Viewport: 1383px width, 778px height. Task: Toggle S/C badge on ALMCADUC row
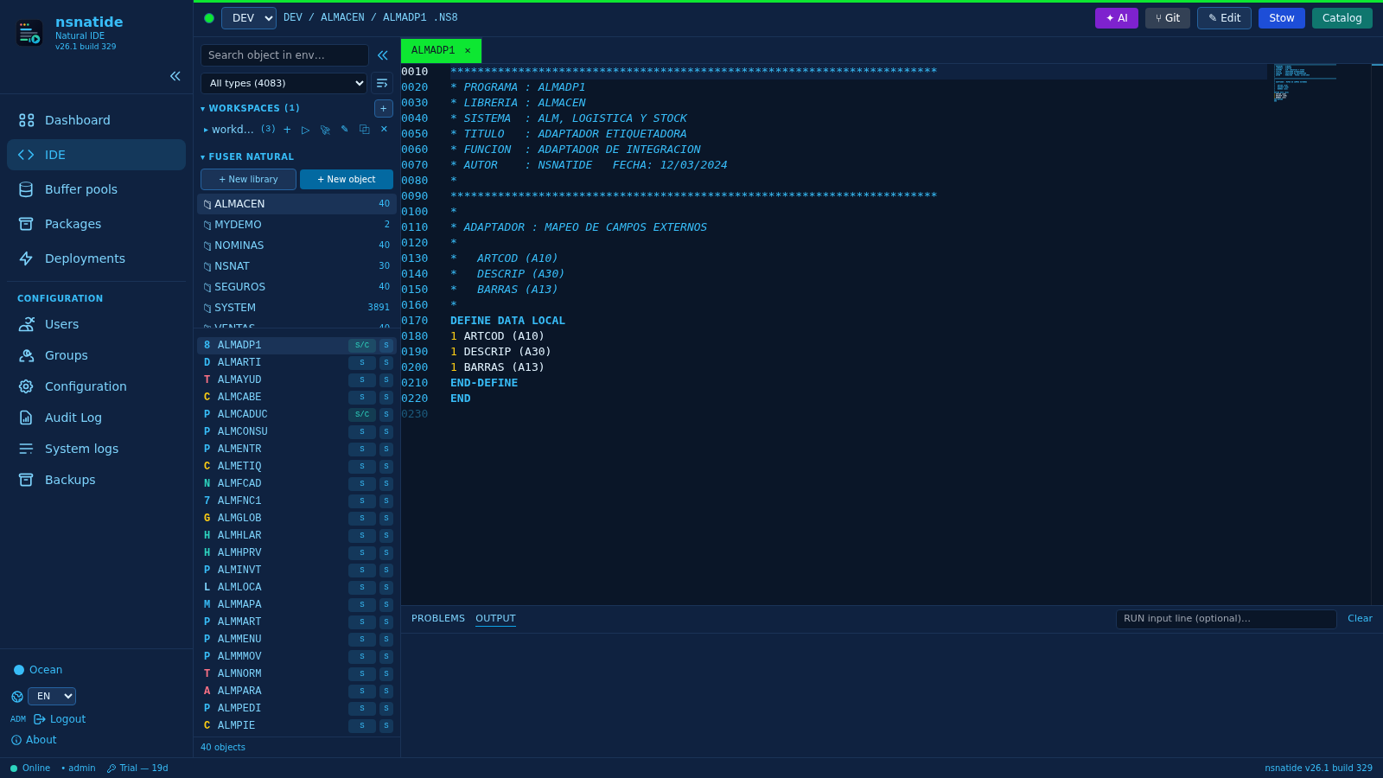tap(362, 415)
